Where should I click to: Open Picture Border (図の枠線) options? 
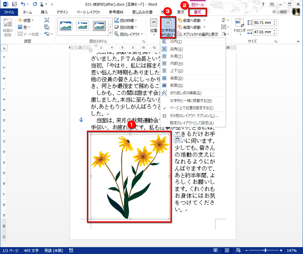coord(126,20)
